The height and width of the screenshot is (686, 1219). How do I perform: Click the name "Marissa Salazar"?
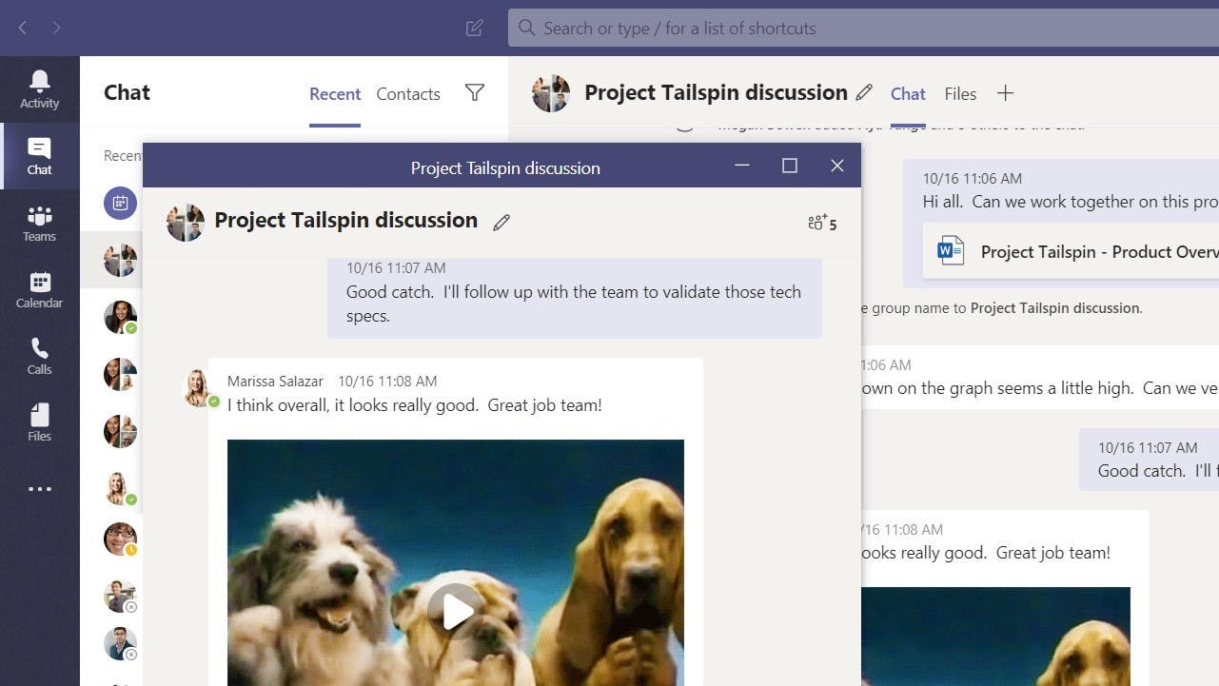(275, 382)
